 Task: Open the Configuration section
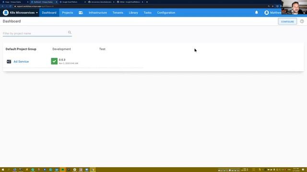(x=166, y=13)
